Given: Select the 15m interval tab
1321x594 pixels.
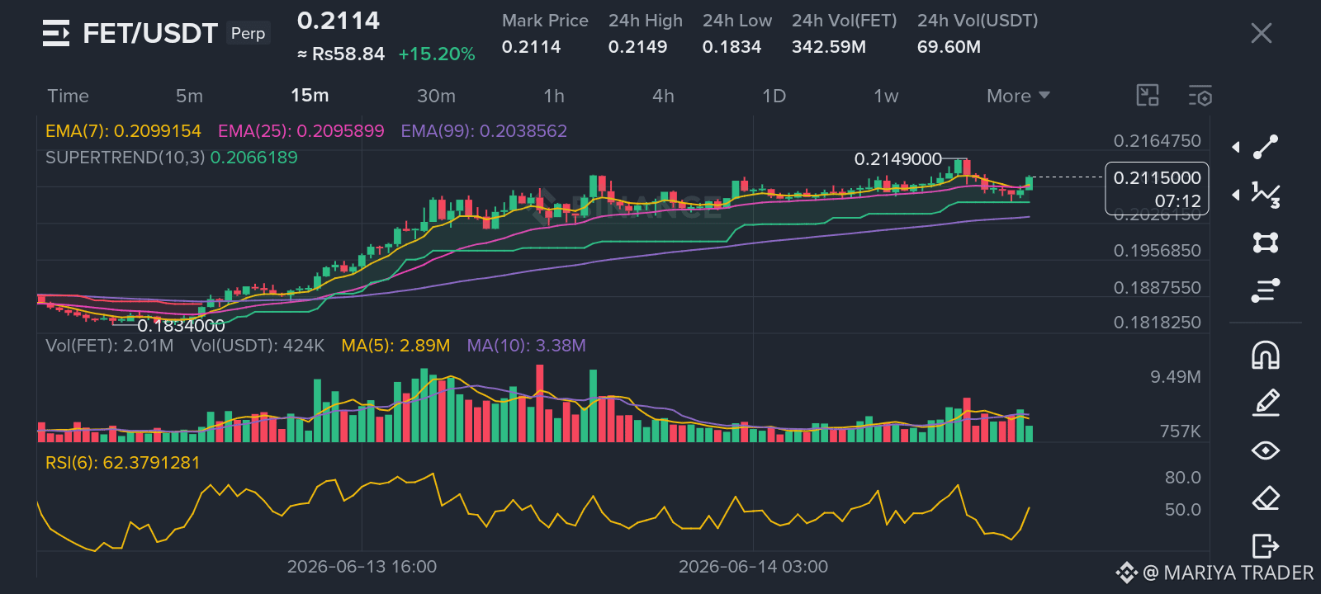Looking at the screenshot, I should pos(310,96).
